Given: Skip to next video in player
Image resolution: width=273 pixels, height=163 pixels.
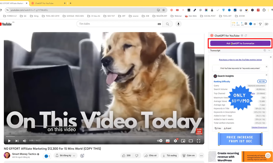Looking at the screenshot, I should [17, 141].
